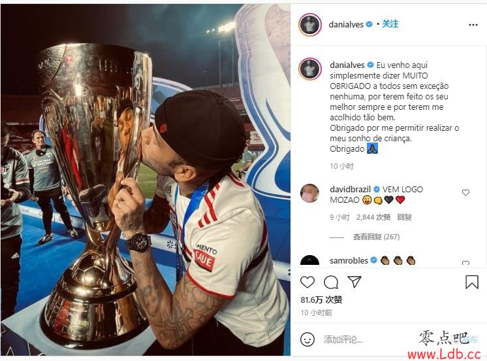The image size is (487, 361).
Task: Like davidbrazil's comment heart
Action: tap(465, 193)
